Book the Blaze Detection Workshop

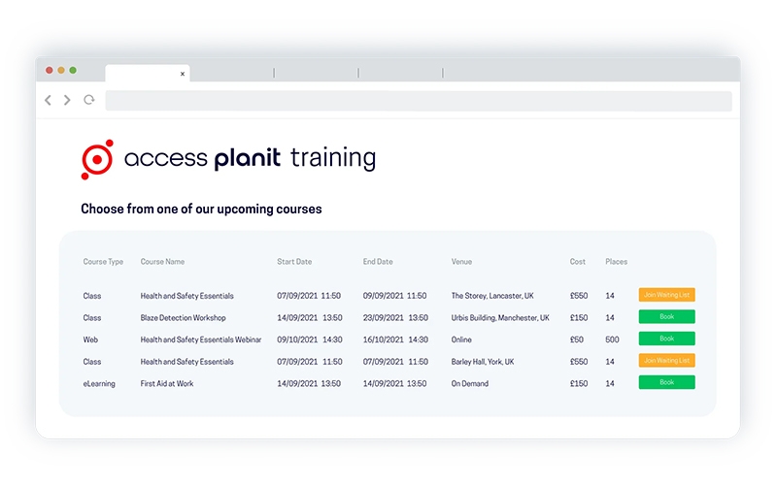(666, 317)
